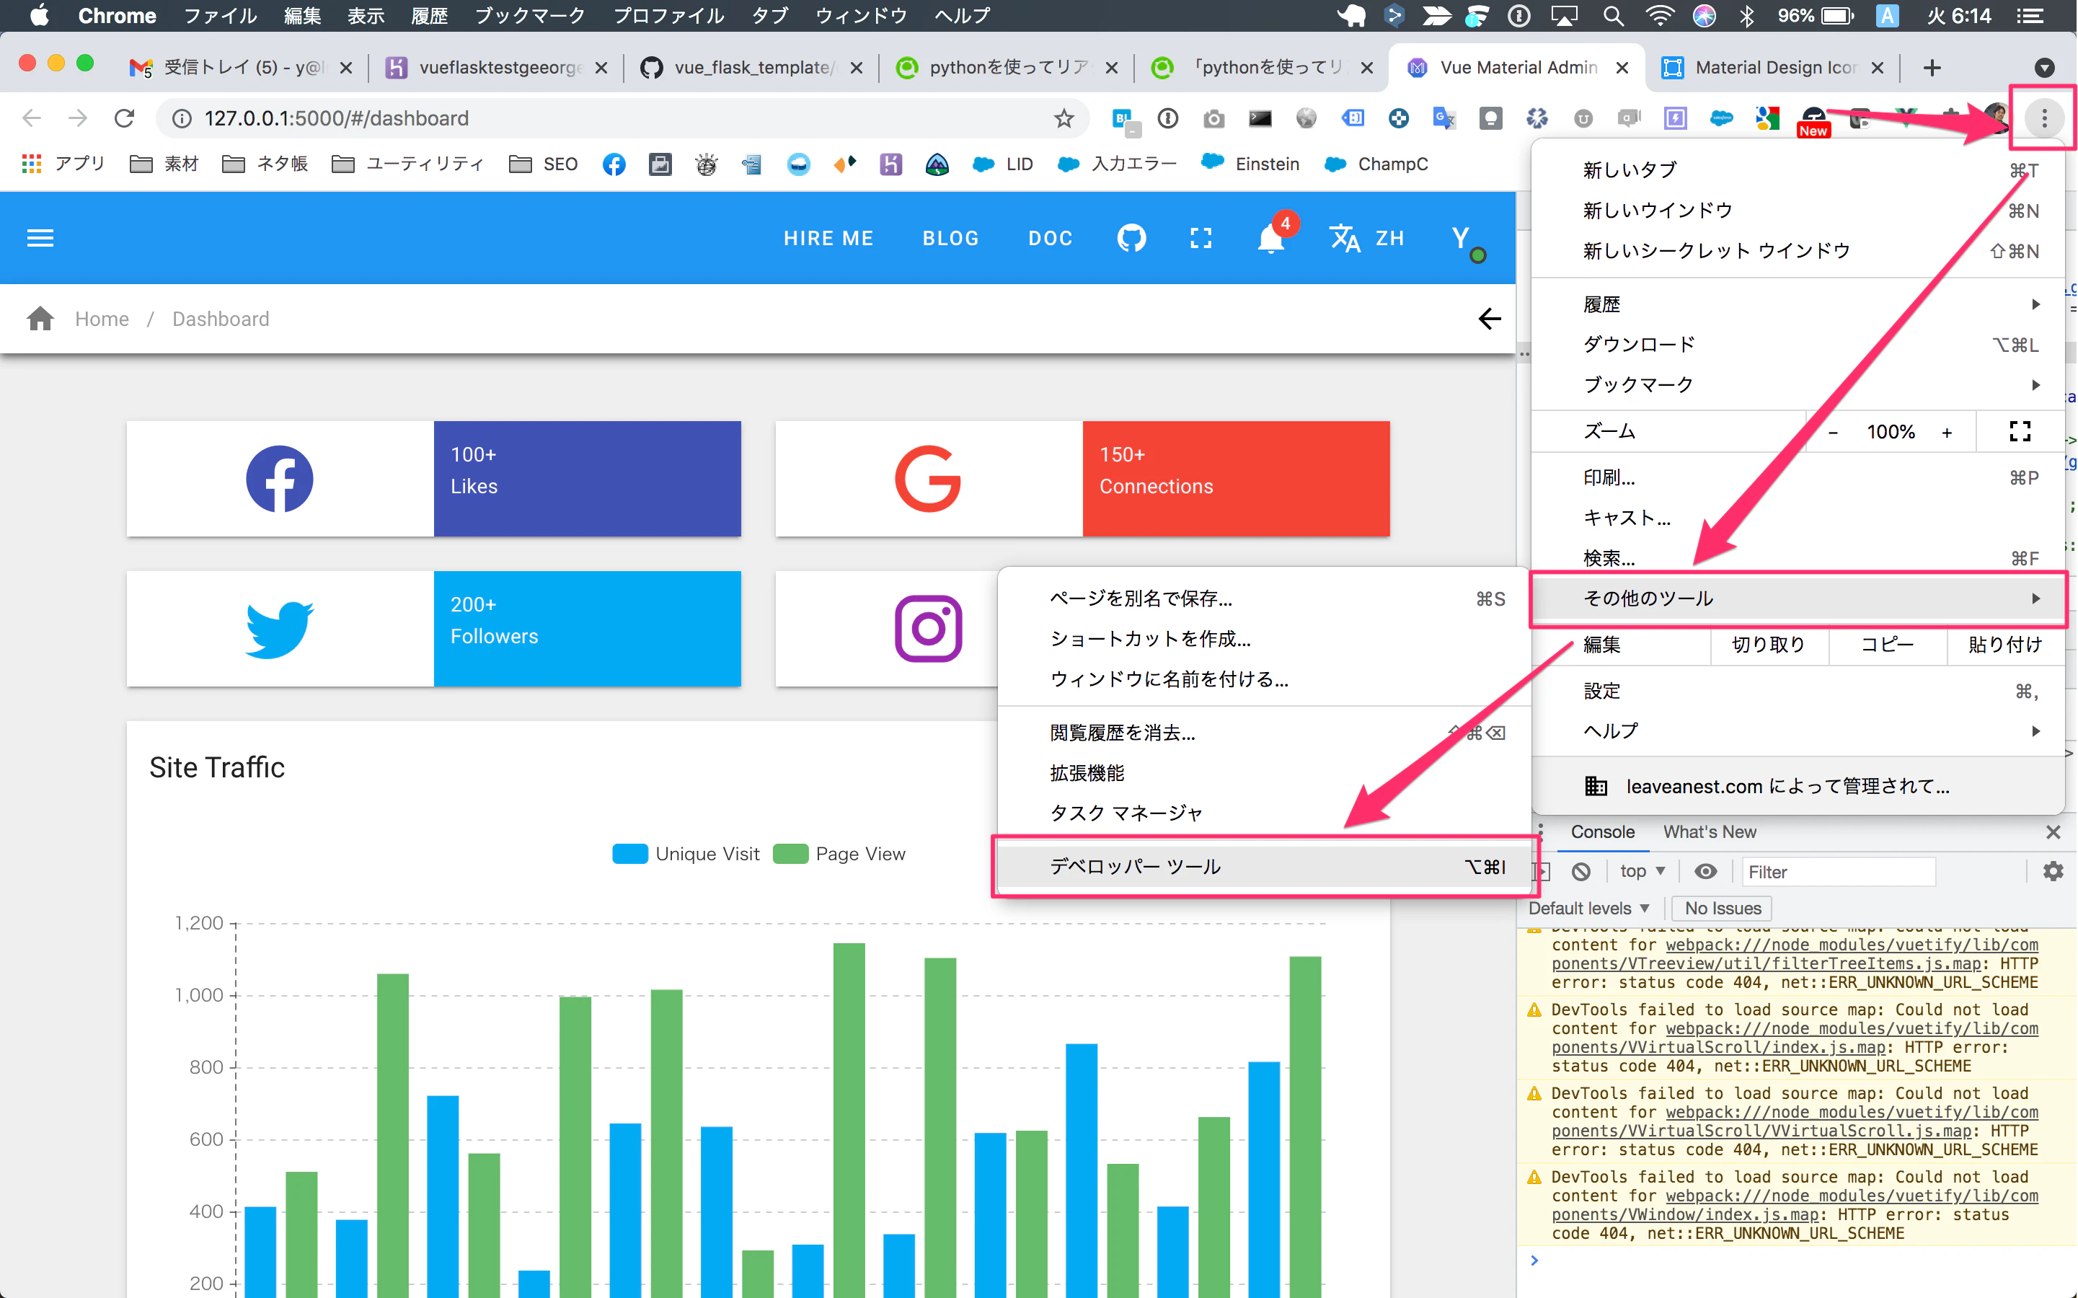Click HIRE ME link in header
Screen dimensions: 2078x1298
(828, 238)
